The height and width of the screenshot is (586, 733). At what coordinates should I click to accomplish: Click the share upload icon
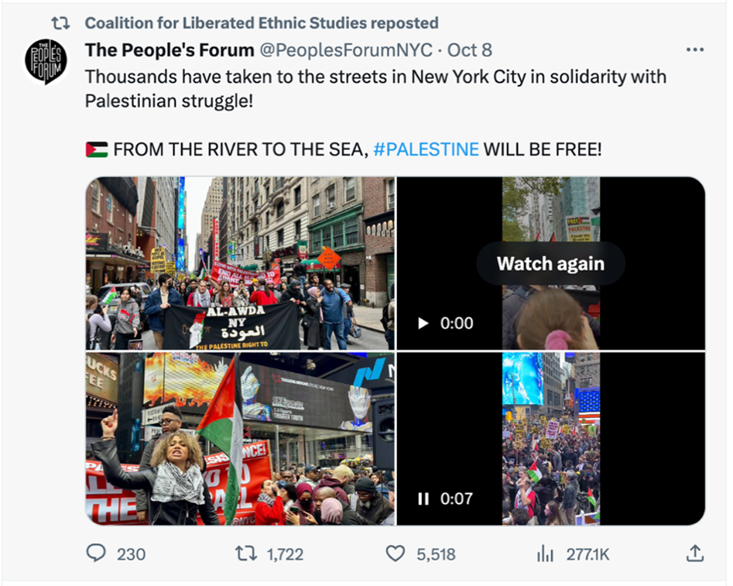(x=694, y=553)
